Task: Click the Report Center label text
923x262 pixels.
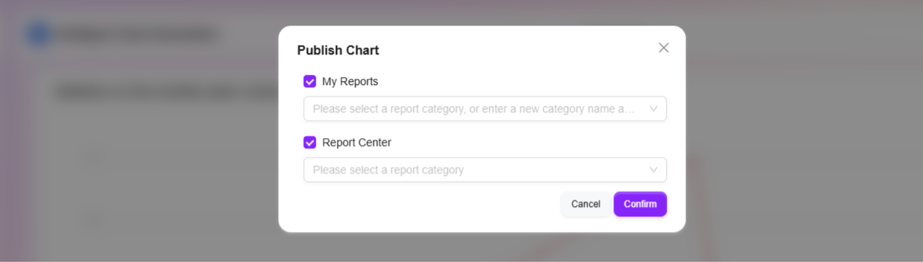Action: [x=357, y=143]
